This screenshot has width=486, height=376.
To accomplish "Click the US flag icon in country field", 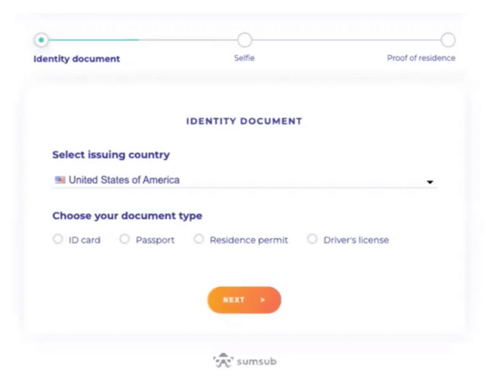I will point(59,179).
